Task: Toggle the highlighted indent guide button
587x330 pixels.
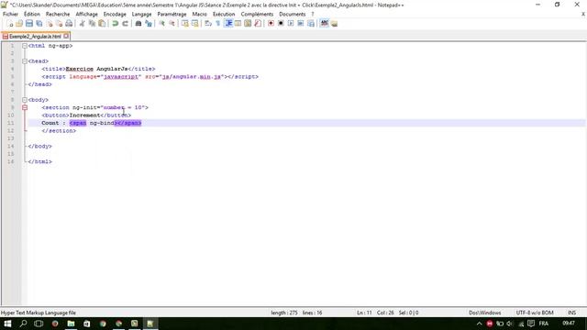Action: point(228,24)
